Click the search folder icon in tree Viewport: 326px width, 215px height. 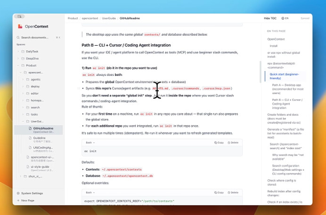click(28, 107)
